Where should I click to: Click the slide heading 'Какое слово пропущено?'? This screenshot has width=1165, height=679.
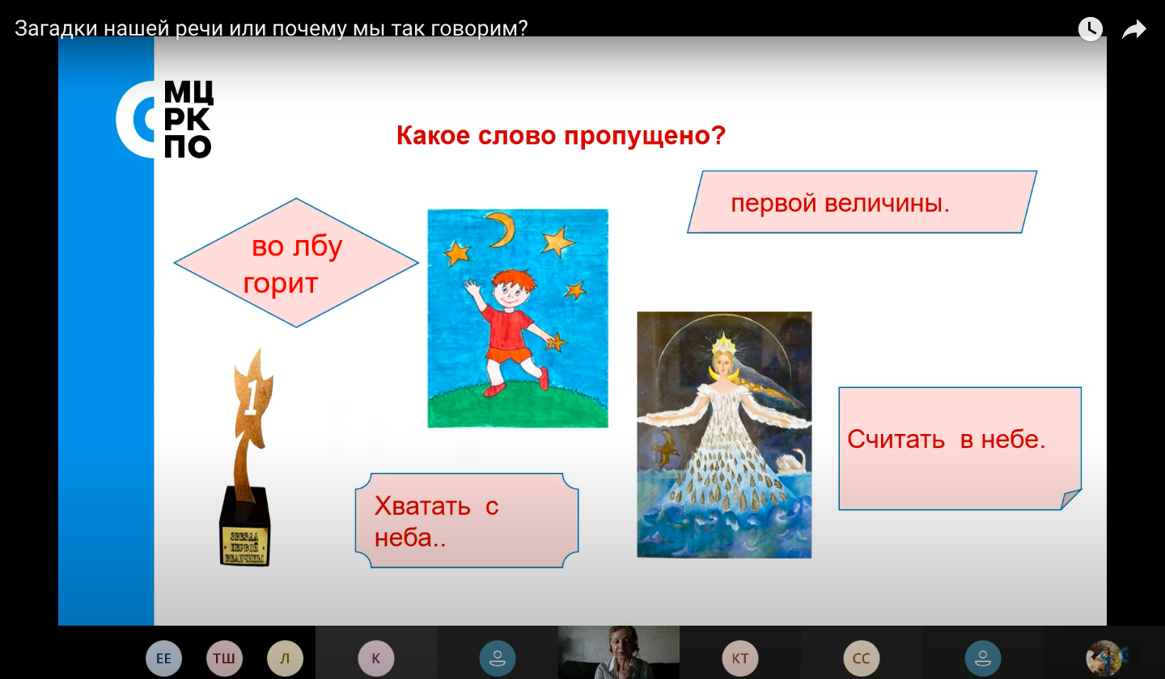tap(561, 136)
